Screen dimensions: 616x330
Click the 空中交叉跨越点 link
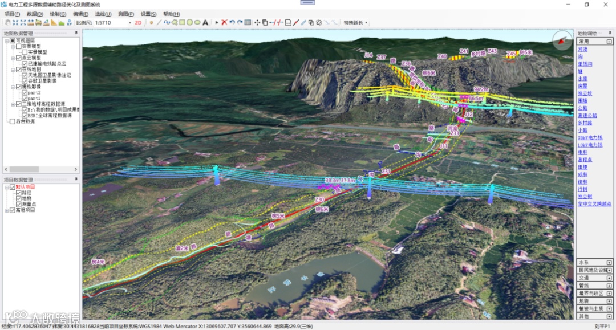pyautogui.click(x=594, y=204)
